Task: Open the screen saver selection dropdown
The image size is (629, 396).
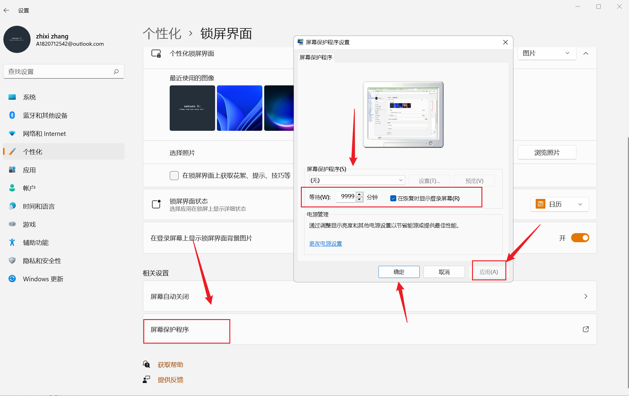Action: 357,180
